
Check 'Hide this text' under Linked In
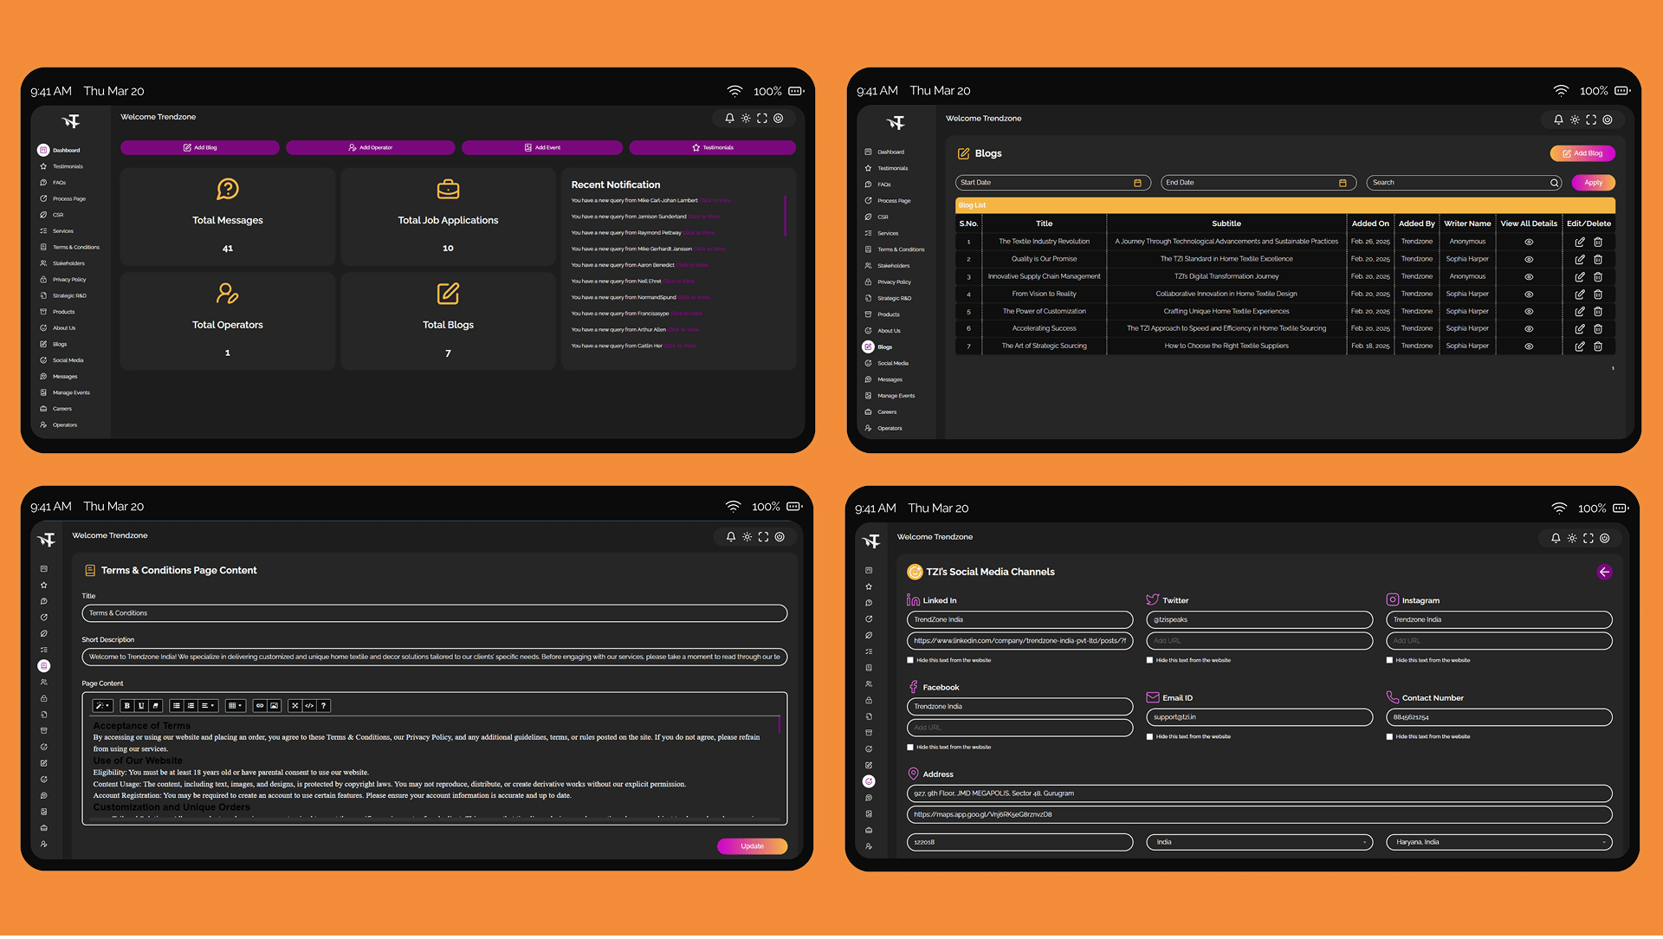pyautogui.click(x=910, y=660)
